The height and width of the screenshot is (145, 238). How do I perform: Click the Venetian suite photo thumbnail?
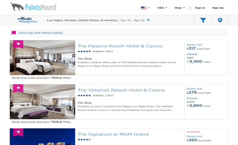43,102
